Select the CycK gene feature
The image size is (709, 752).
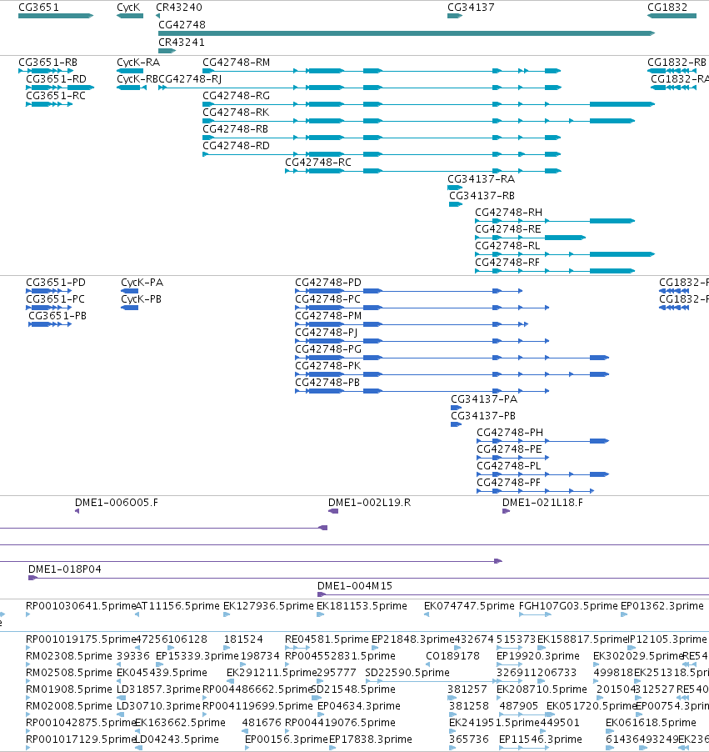pyautogui.click(x=130, y=16)
